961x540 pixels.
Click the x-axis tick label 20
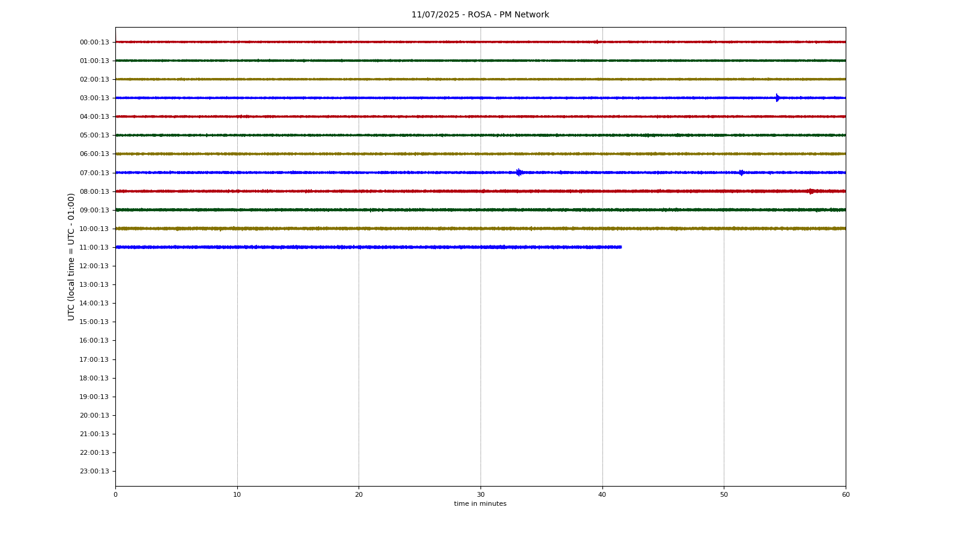[x=359, y=494]
